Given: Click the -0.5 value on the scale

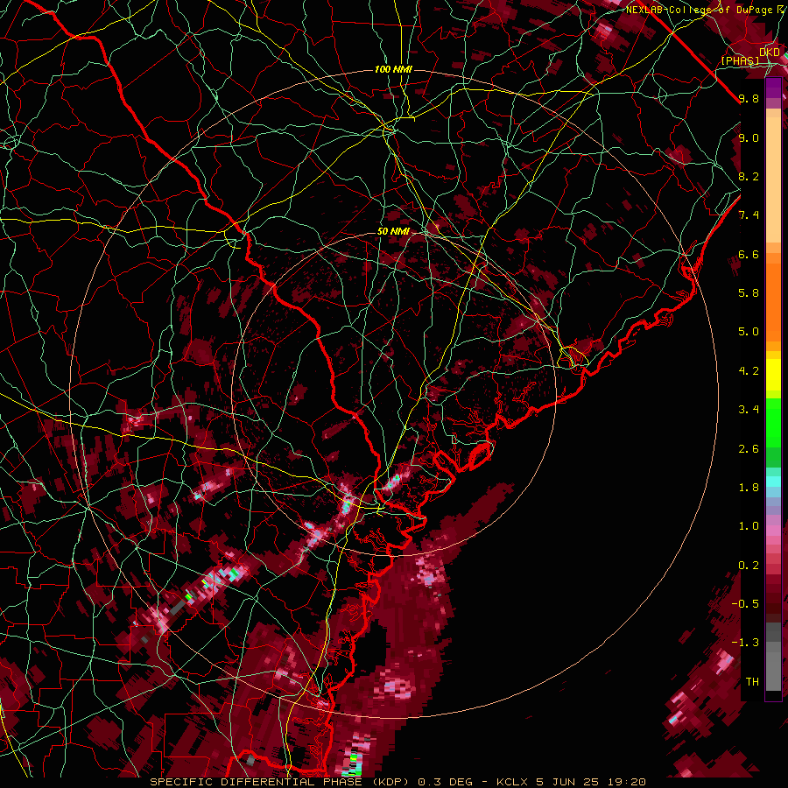Looking at the screenshot, I should click(746, 604).
